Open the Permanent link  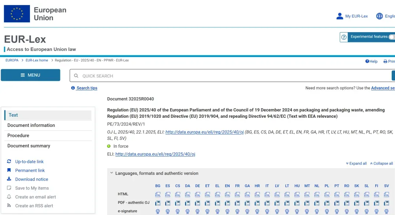30,170
